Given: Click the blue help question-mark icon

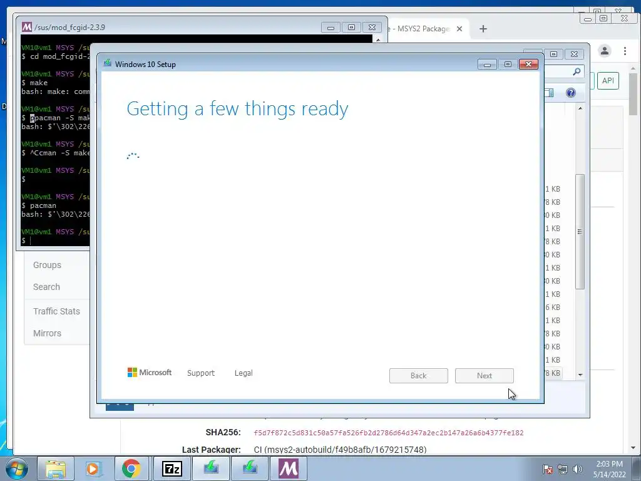Looking at the screenshot, I should tap(571, 93).
